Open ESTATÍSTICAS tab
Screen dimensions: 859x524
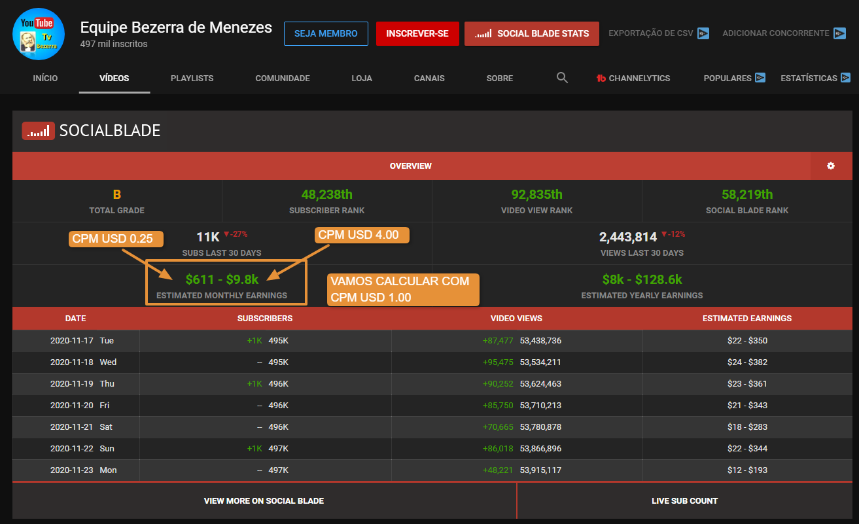pos(809,78)
